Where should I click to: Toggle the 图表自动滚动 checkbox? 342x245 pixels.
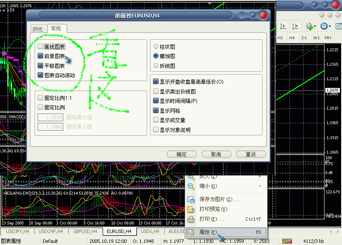coord(40,75)
